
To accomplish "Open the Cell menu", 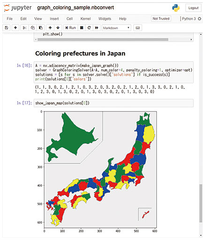I will [x=69, y=19].
